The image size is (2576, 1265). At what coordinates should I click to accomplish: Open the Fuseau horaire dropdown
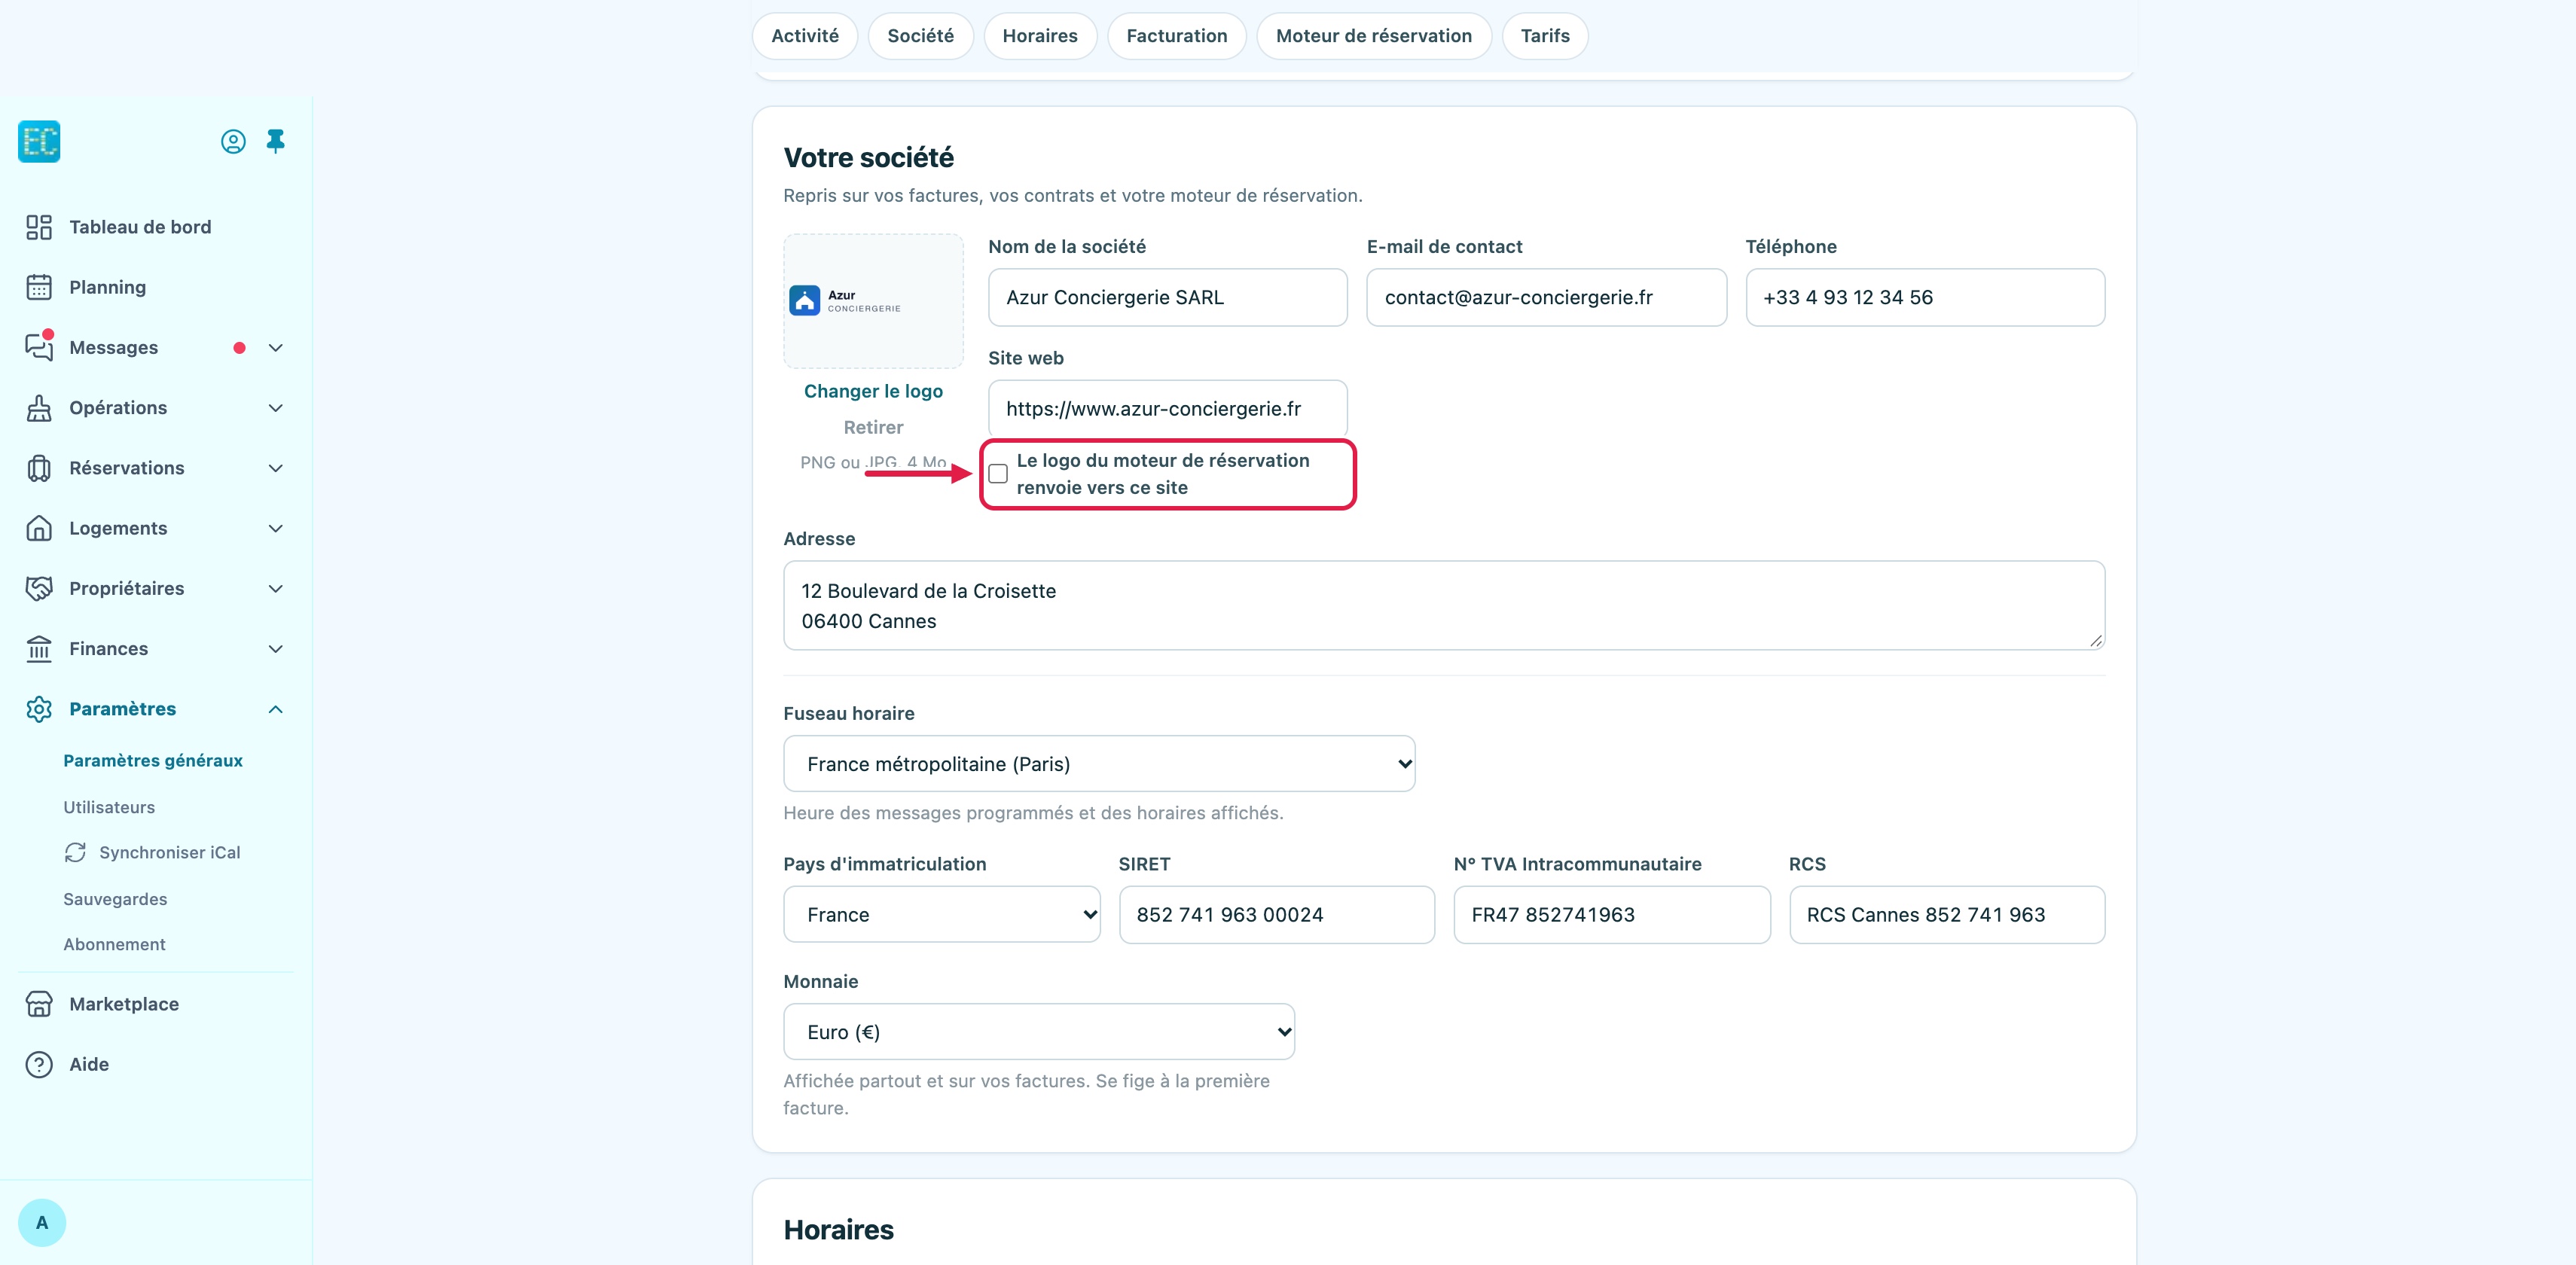(x=1099, y=764)
